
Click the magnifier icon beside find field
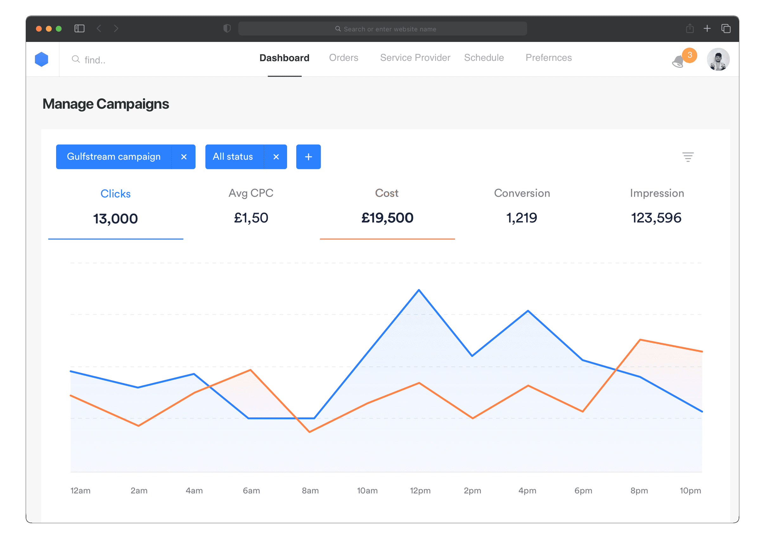pyautogui.click(x=76, y=60)
